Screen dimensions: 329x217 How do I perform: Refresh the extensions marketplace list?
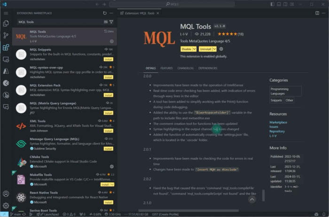coord(105,13)
